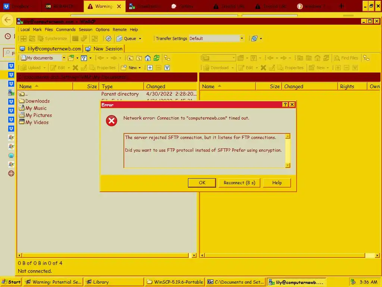The width and height of the screenshot is (382, 287).
Task: Sort local panel by Changed column
Action: (x=170, y=86)
